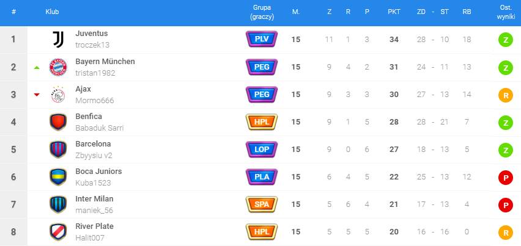Open the PLV group badge for Juventus
The width and height of the screenshot is (521, 246).
tap(262, 40)
